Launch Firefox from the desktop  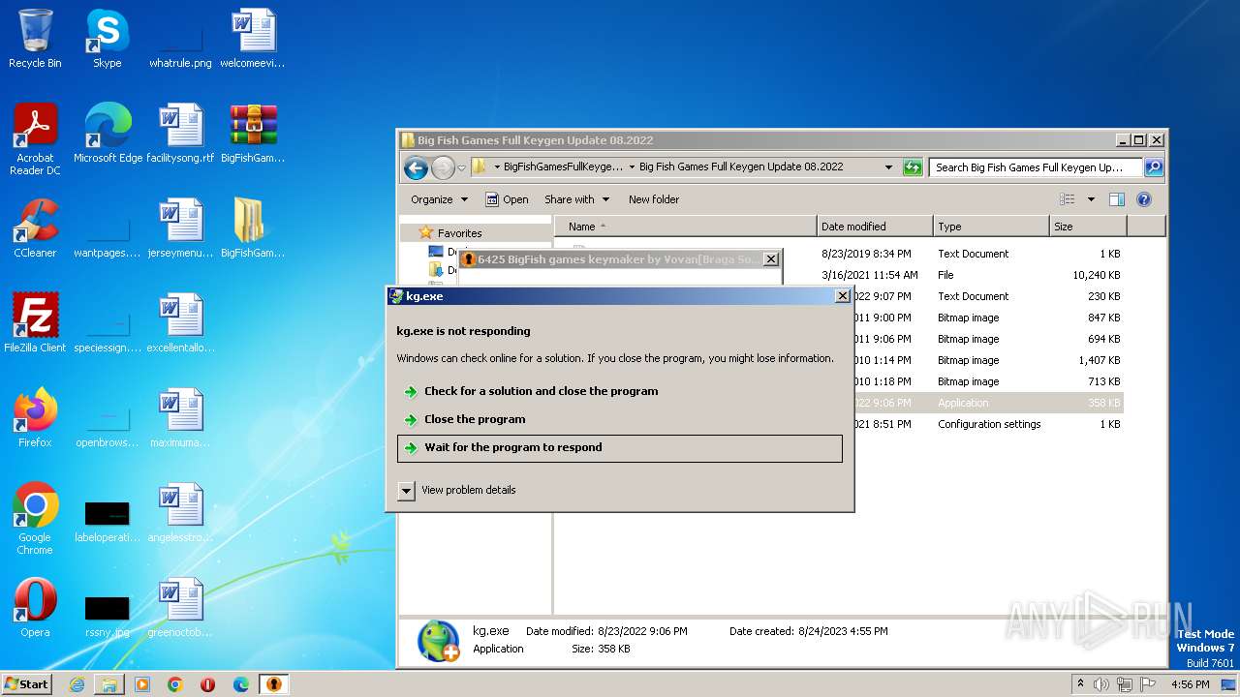(x=35, y=418)
